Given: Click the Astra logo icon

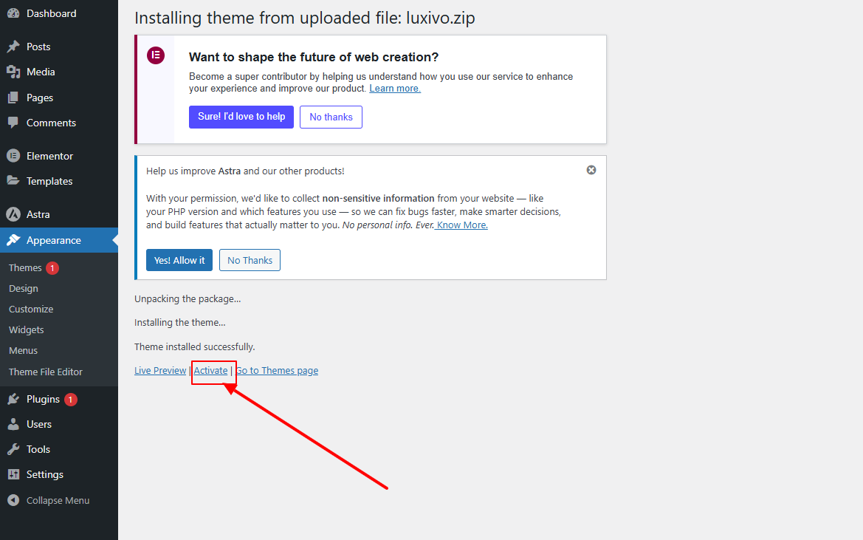Looking at the screenshot, I should 13,214.
